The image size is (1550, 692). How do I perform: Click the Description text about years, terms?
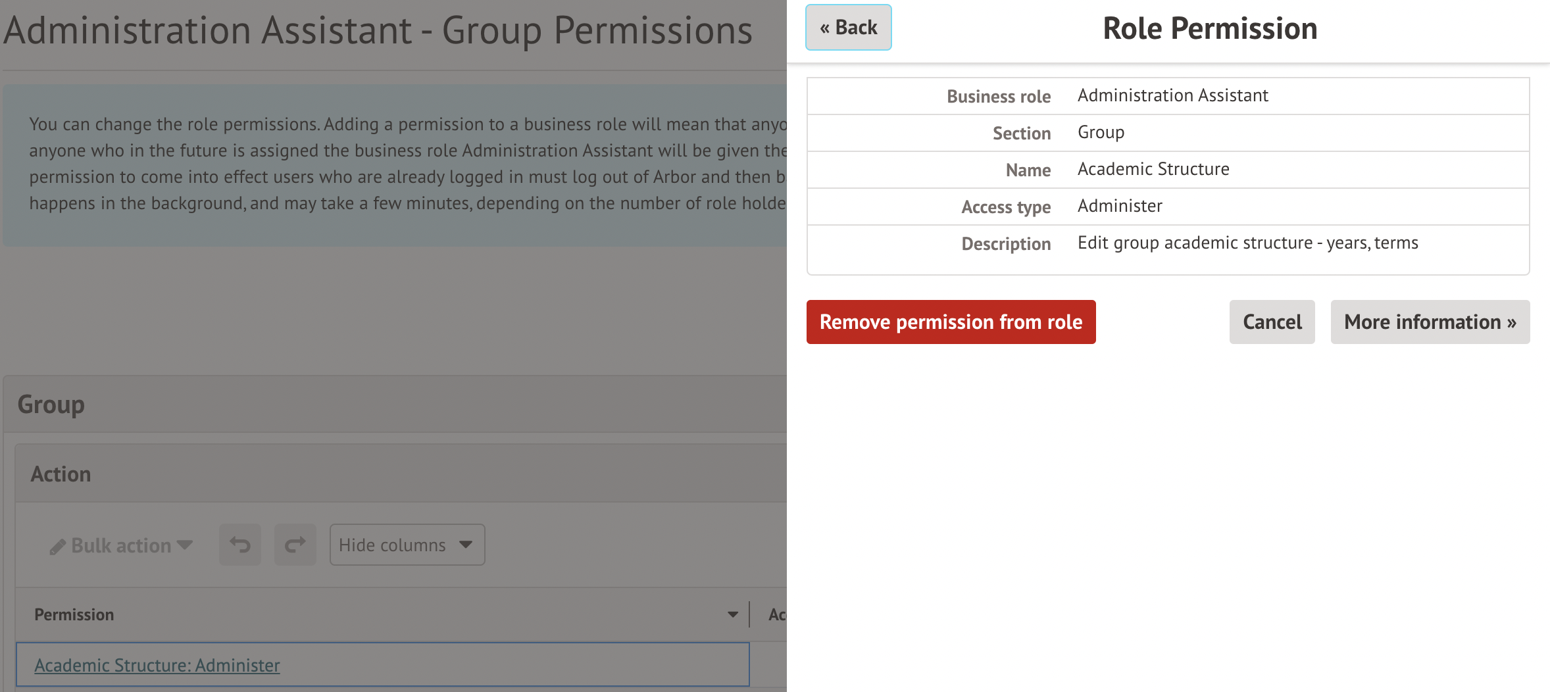click(1247, 243)
